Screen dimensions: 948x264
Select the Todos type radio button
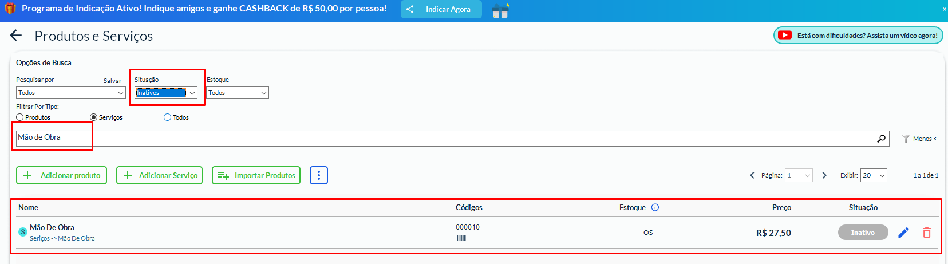pyautogui.click(x=167, y=117)
